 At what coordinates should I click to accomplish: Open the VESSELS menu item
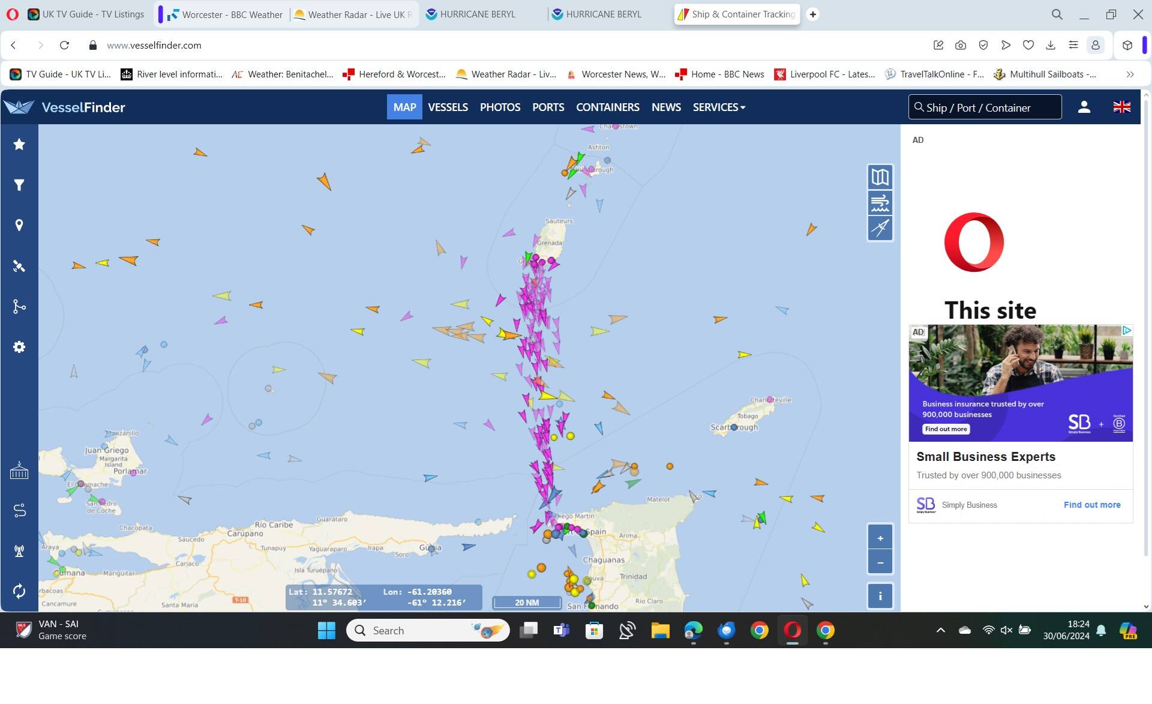pyautogui.click(x=448, y=107)
